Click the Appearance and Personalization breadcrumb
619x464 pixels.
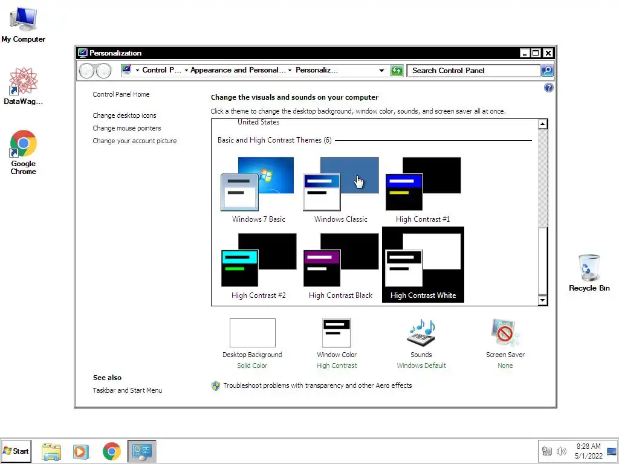pos(238,70)
